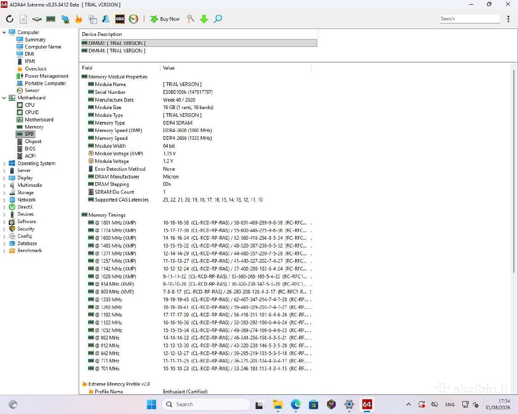Open File Explorer from the taskbar
Image resolution: width=518 pixels, height=414 pixels.
coord(278,404)
